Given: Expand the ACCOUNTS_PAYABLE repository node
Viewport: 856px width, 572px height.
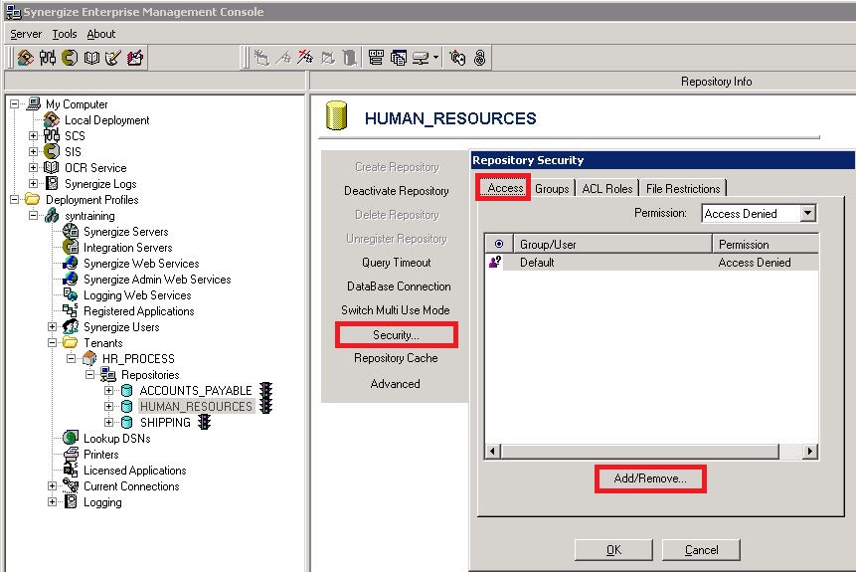Looking at the screenshot, I should click(x=108, y=391).
